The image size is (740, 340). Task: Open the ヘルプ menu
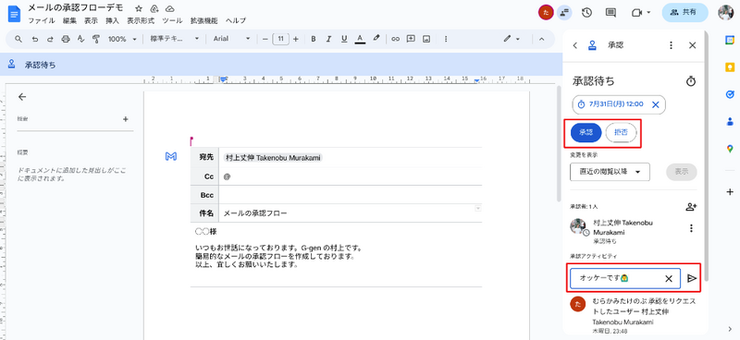pos(236,20)
